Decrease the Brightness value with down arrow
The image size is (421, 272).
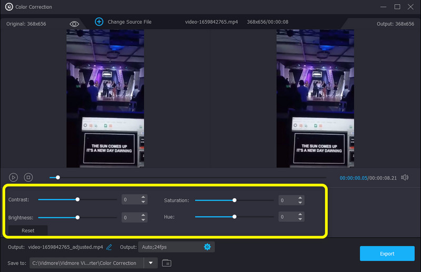(x=143, y=219)
